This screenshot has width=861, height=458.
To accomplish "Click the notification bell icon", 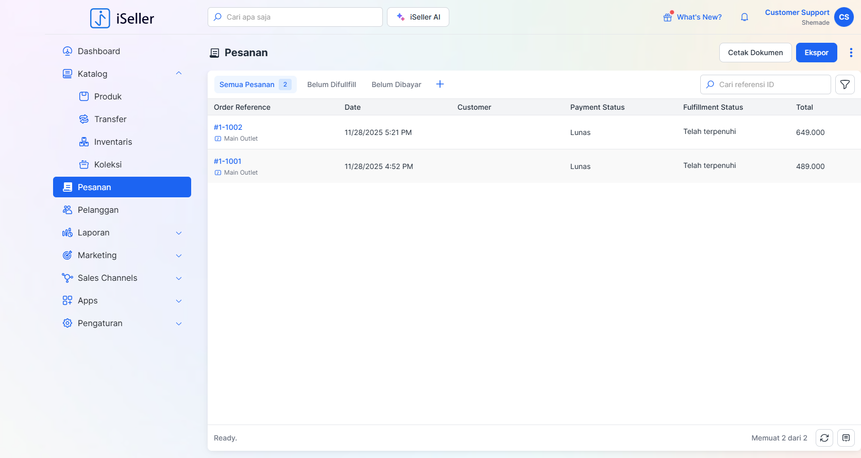I will [x=744, y=17].
